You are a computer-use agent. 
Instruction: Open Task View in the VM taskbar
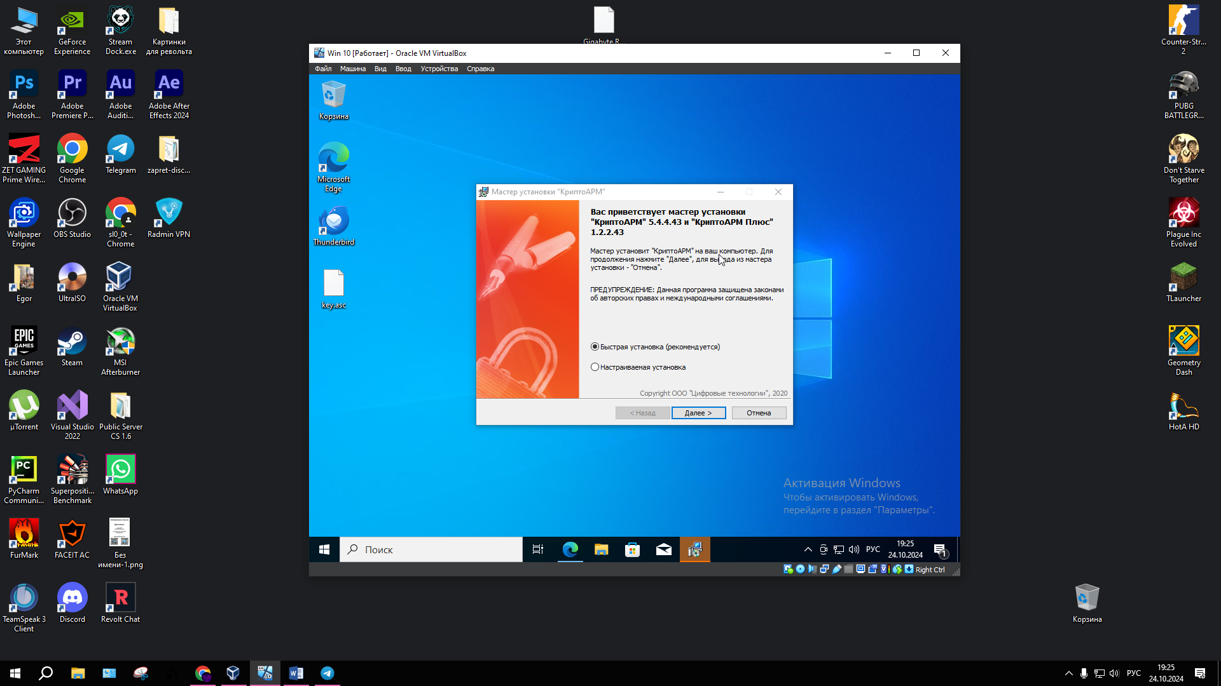tap(538, 549)
